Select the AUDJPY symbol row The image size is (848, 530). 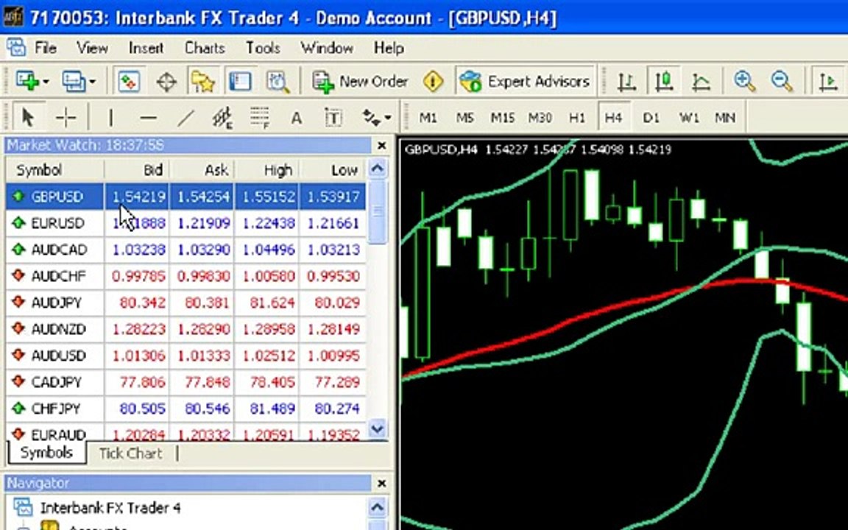tap(185, 303)
